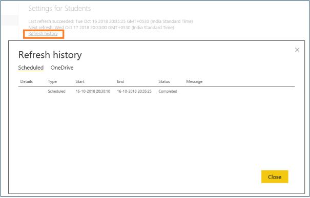Open the Refresh history link

click(x=43, y=34)
